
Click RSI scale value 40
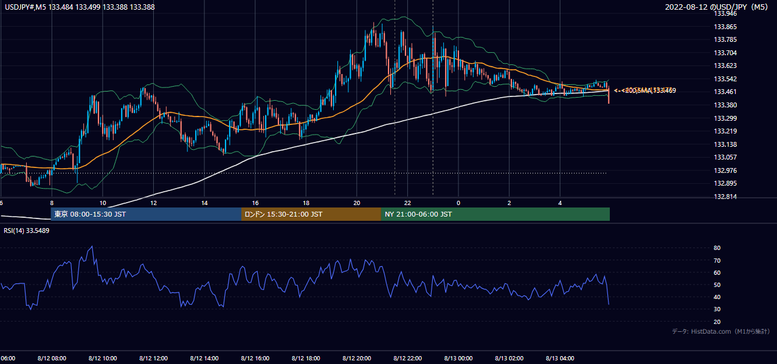coord(717,297)
